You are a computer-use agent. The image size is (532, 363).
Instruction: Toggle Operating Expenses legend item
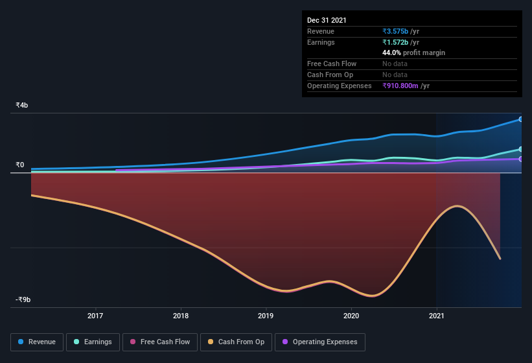pos(320,342)
